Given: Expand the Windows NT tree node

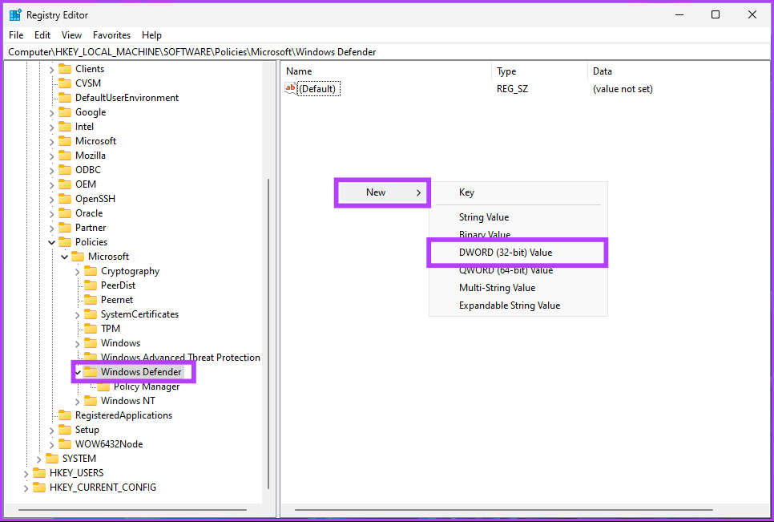Looking at the screenshot, I should click(x=78, y=401).
